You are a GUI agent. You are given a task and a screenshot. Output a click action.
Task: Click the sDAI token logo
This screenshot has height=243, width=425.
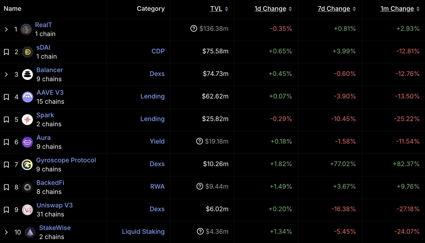[x=27, y=52]
